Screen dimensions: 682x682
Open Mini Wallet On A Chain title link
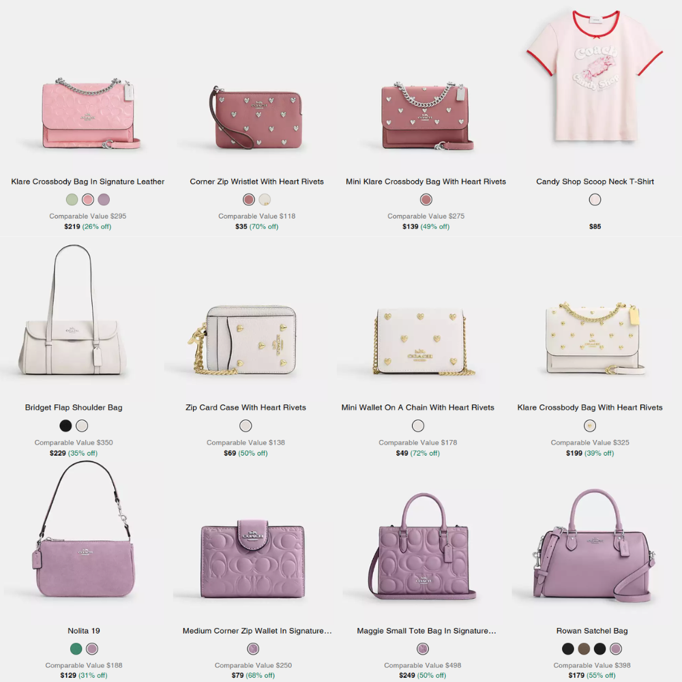click(x=417, y=408)
